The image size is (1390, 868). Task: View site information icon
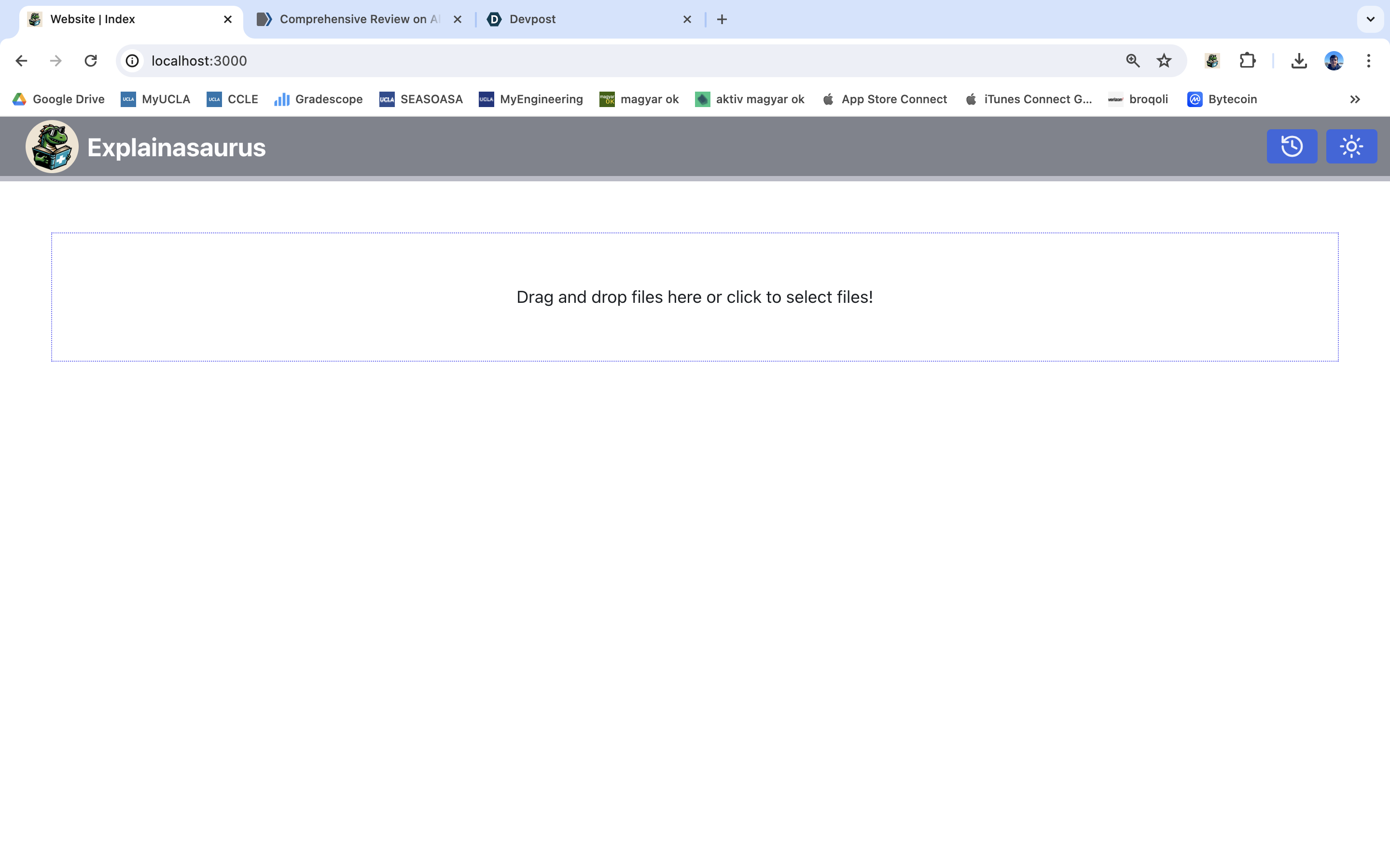click(x=133, y=61)
